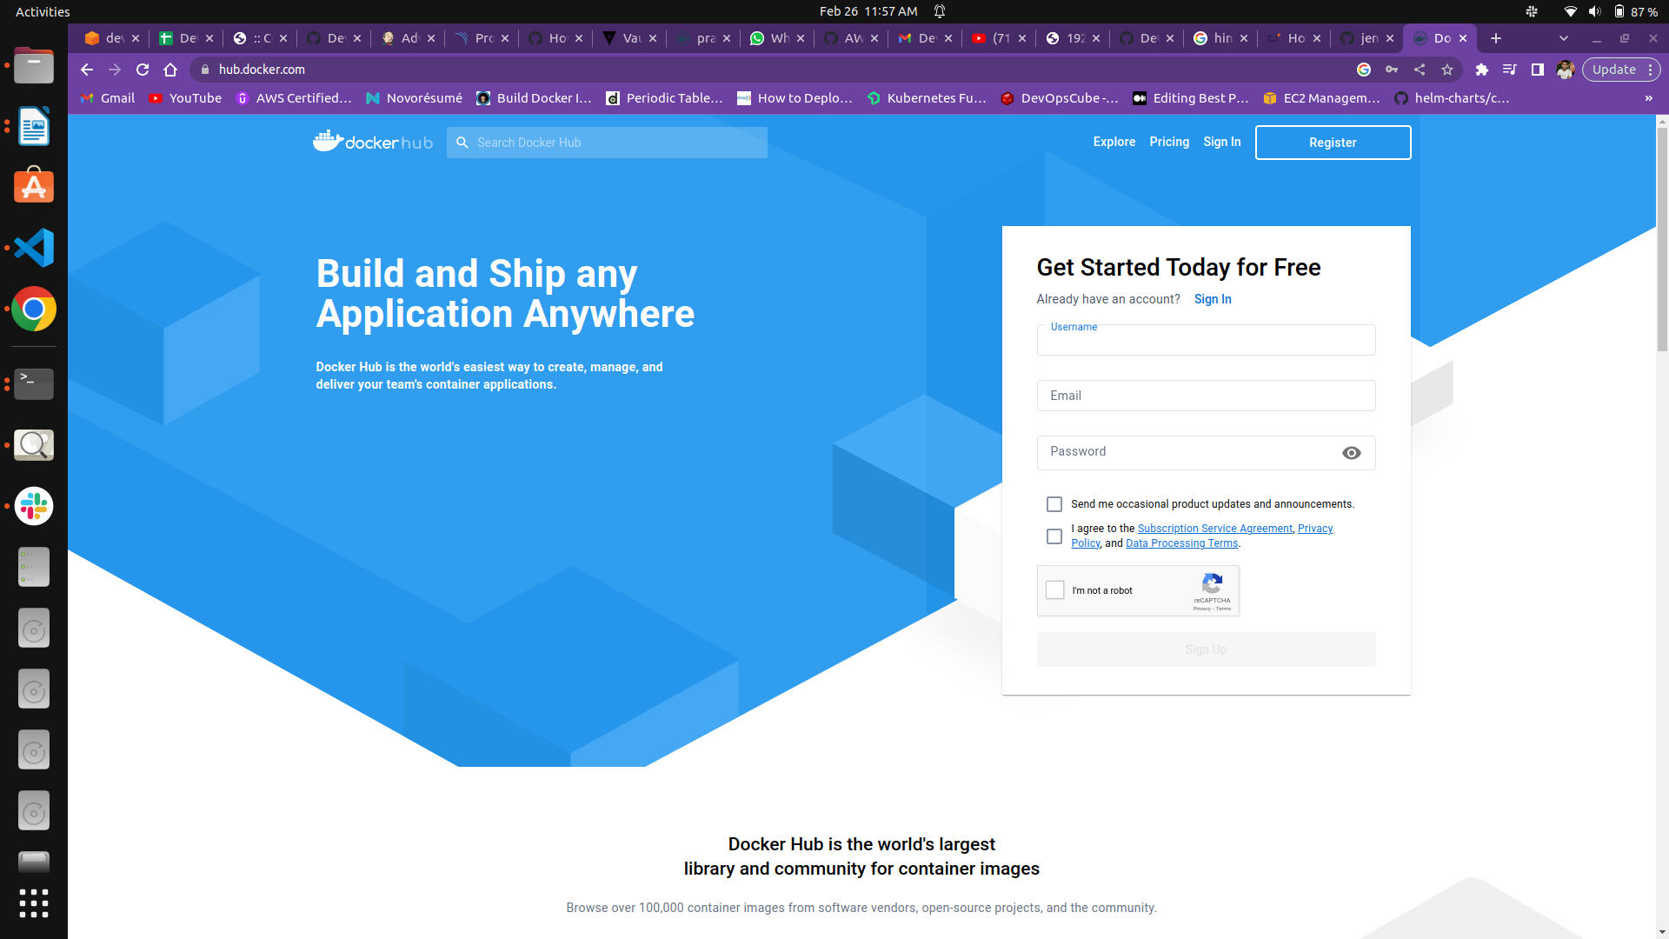
Task: Open the image viewer magnifier dock icon
Action: [x=34, y=445]
